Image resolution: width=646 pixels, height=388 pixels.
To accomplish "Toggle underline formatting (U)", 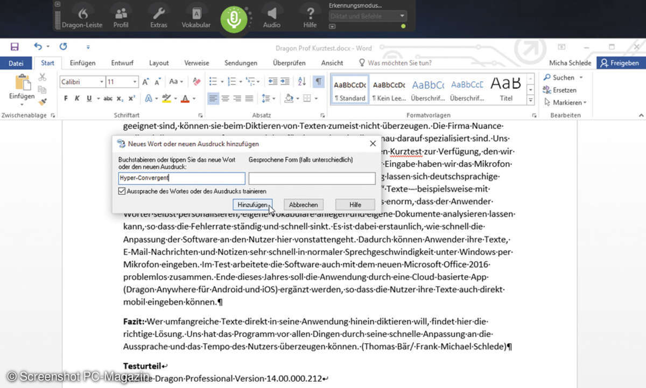I will (89, 99).
